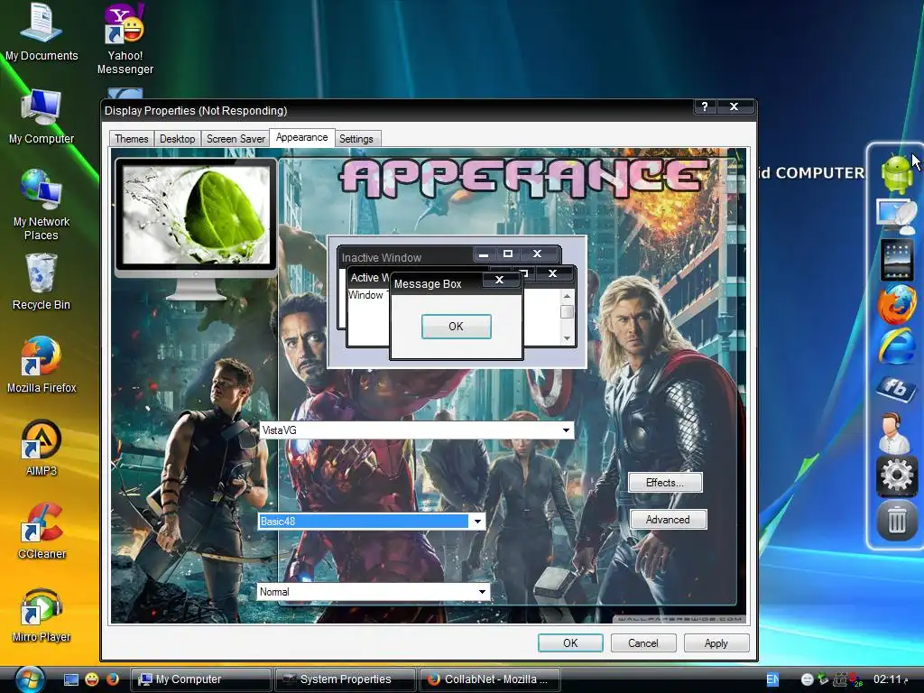
Task: Click the Message Box title in the preview
Action: click(x=428, y=284)
